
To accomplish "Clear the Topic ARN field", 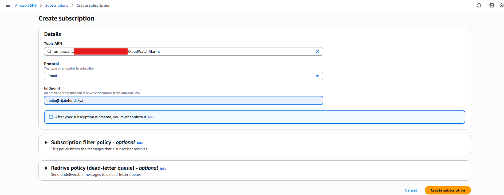I will [x=317, y=51].
